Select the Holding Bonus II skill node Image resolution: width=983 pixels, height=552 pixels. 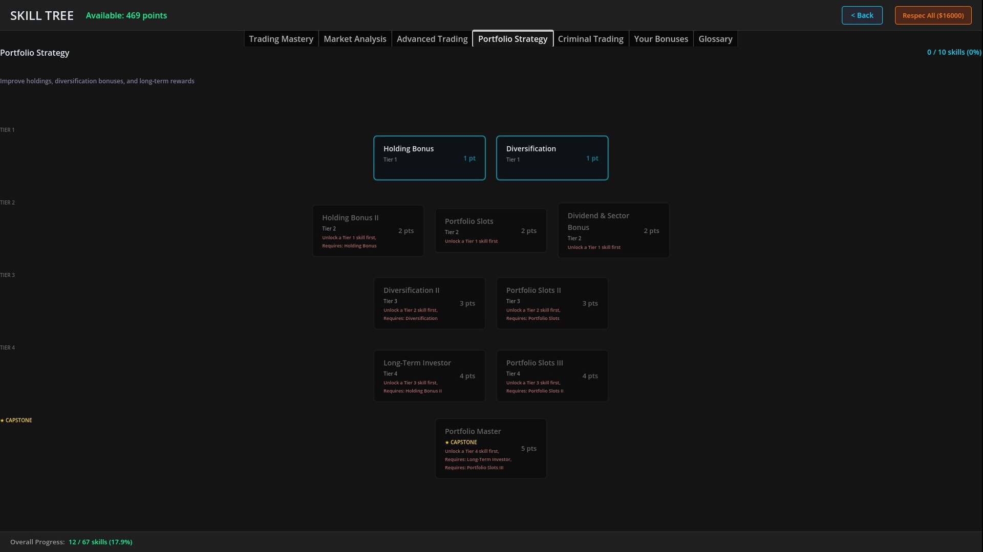point(368,230)
